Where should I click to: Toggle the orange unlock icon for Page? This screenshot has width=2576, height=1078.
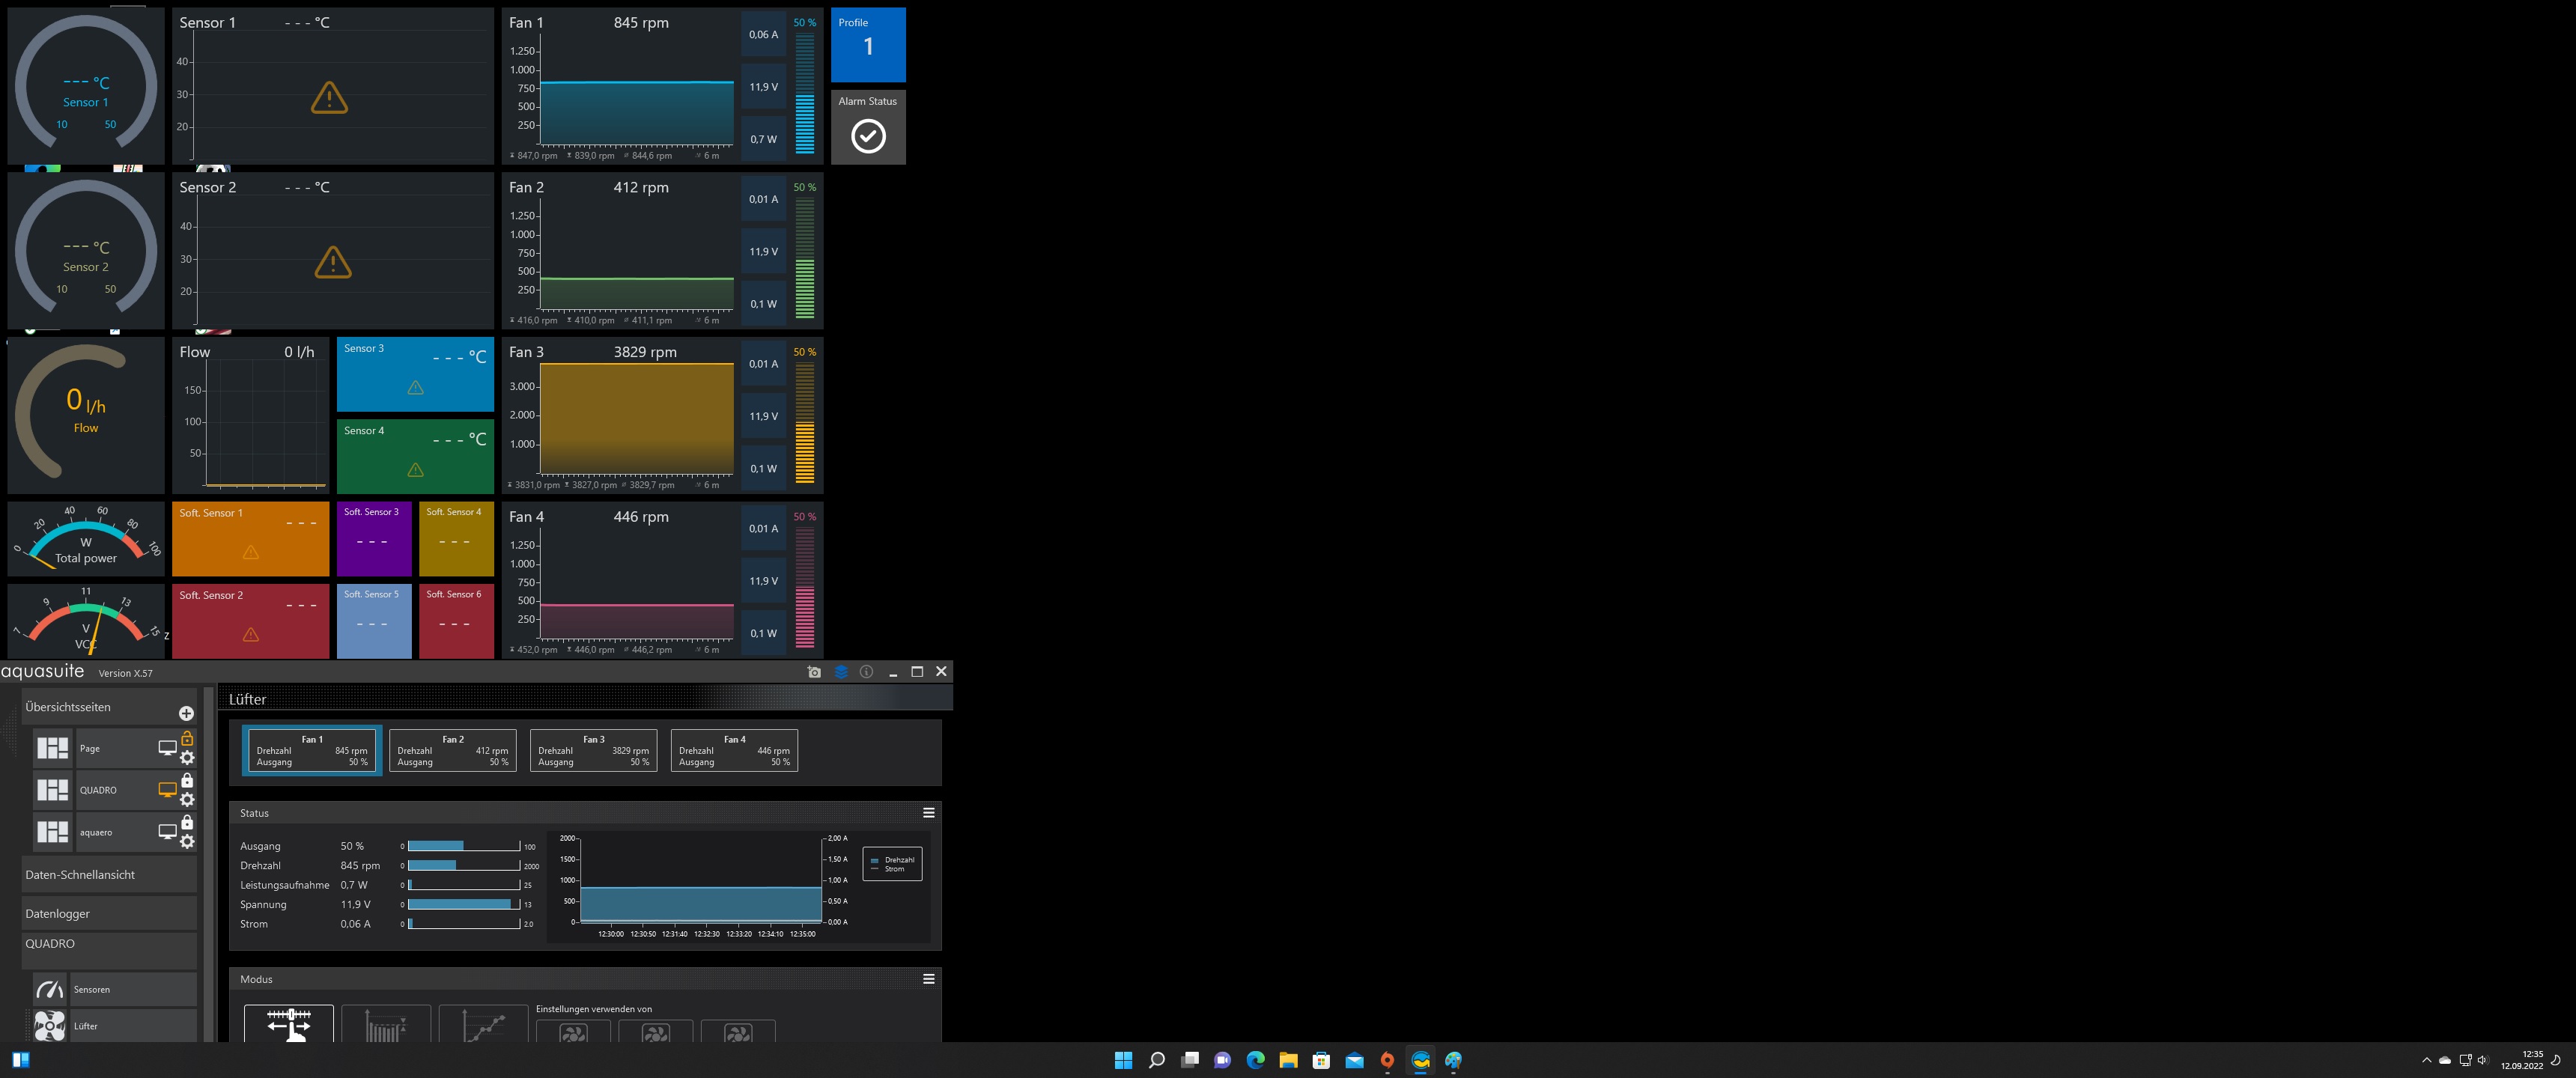[x=187, y=738]
